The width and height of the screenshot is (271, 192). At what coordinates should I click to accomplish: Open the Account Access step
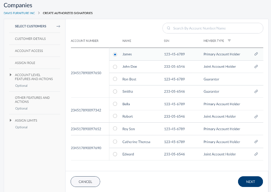29,51
